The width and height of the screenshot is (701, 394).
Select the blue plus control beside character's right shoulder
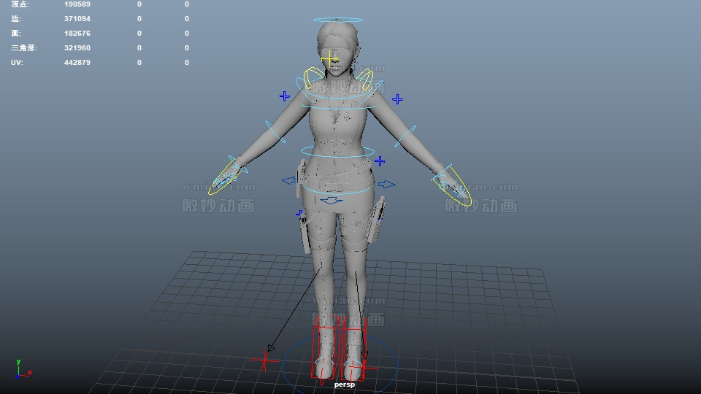tap(285, 96)
